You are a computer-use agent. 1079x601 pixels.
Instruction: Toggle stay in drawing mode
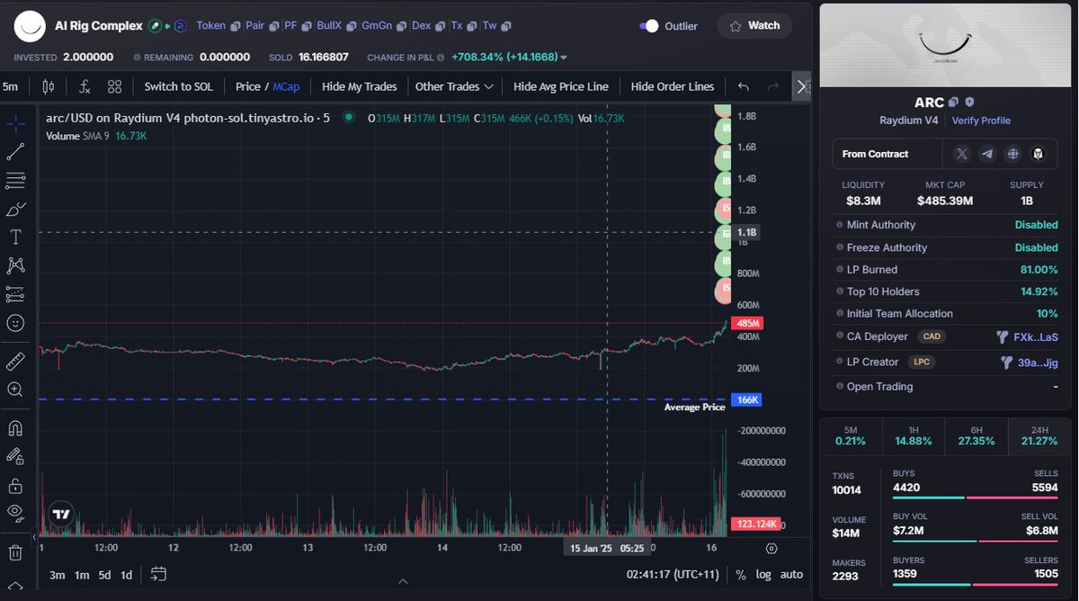click(15, 456)
